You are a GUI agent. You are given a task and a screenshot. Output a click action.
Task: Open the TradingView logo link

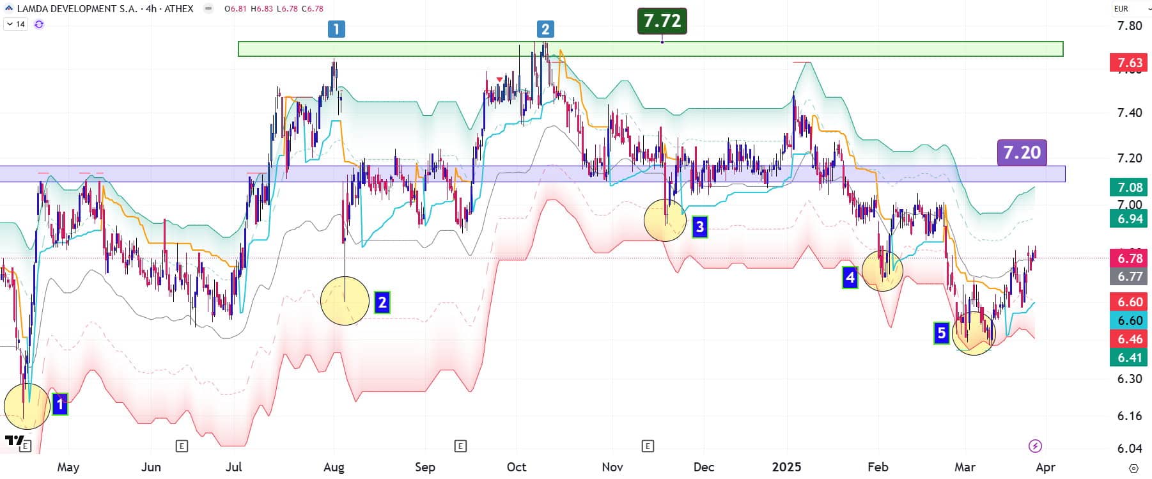(x=13, y=440)
